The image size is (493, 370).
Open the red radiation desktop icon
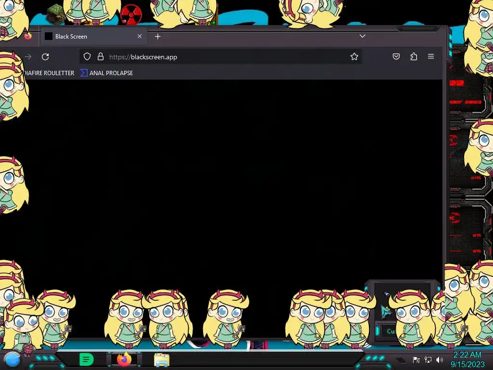pyautogui.click(x=131, y=14)
